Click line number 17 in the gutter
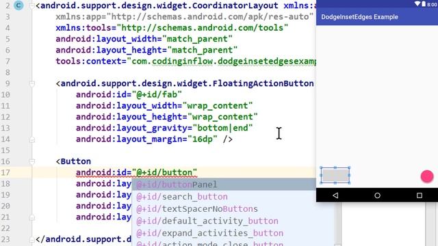The height and width of the screenshot is (246, 438). coord(5,173)
